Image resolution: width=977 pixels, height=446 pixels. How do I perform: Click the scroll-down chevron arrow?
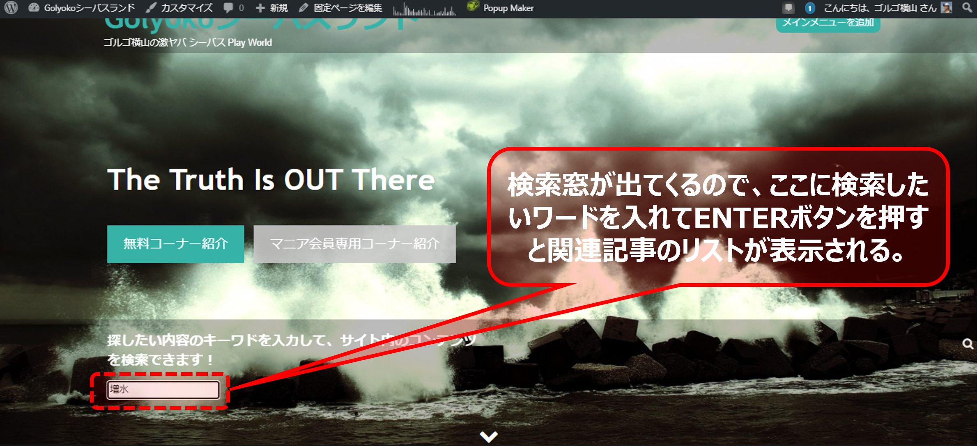[488, 436]
